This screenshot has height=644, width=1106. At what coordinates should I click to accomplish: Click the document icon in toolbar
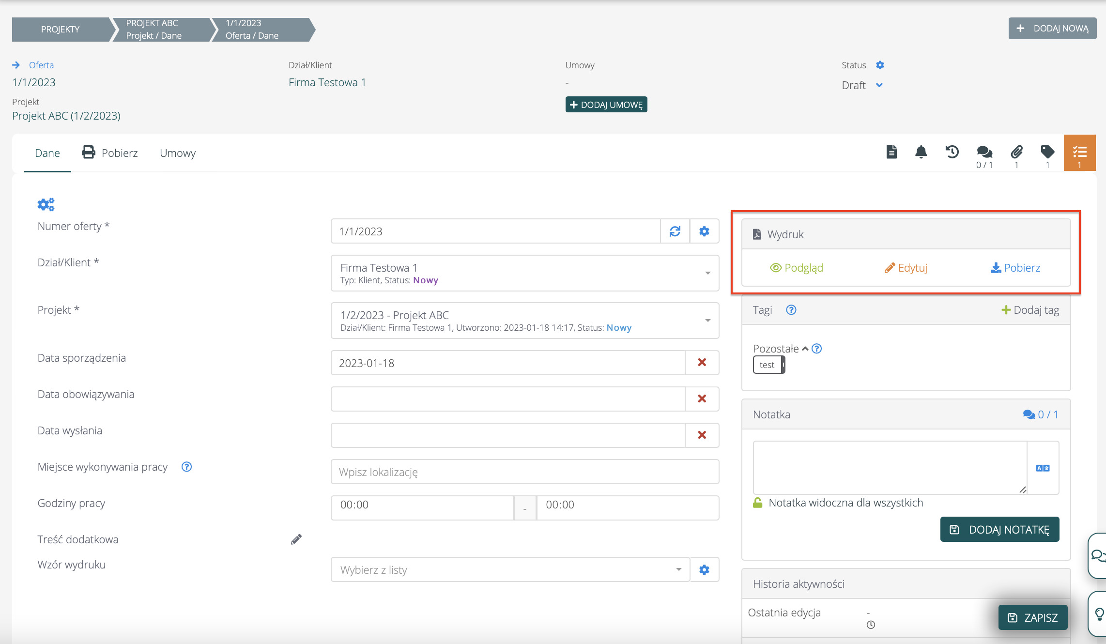pos(891,153)
